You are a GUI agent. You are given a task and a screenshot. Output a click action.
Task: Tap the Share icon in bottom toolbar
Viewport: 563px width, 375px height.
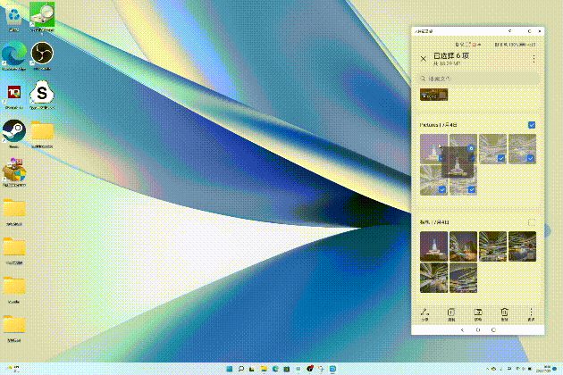click(423, 312)
